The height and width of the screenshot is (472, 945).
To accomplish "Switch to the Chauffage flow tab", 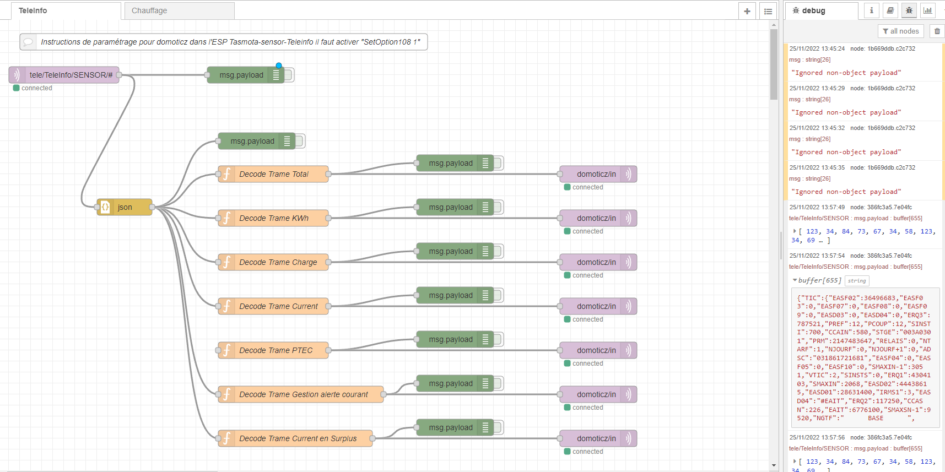I will tap(180, 10).
